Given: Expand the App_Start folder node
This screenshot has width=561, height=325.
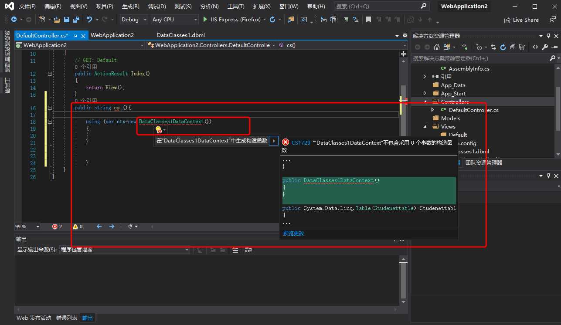Looking at the screenshot, I should pos(425,93).
